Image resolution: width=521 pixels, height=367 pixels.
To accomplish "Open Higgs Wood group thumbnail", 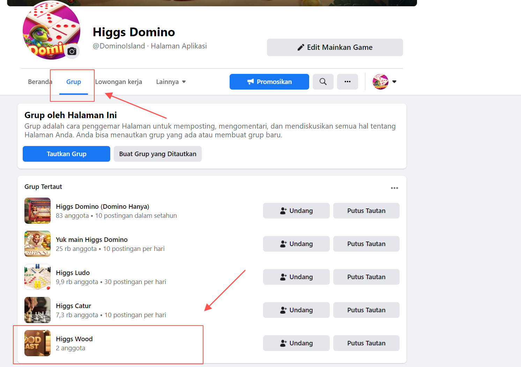I will [38, 343].
